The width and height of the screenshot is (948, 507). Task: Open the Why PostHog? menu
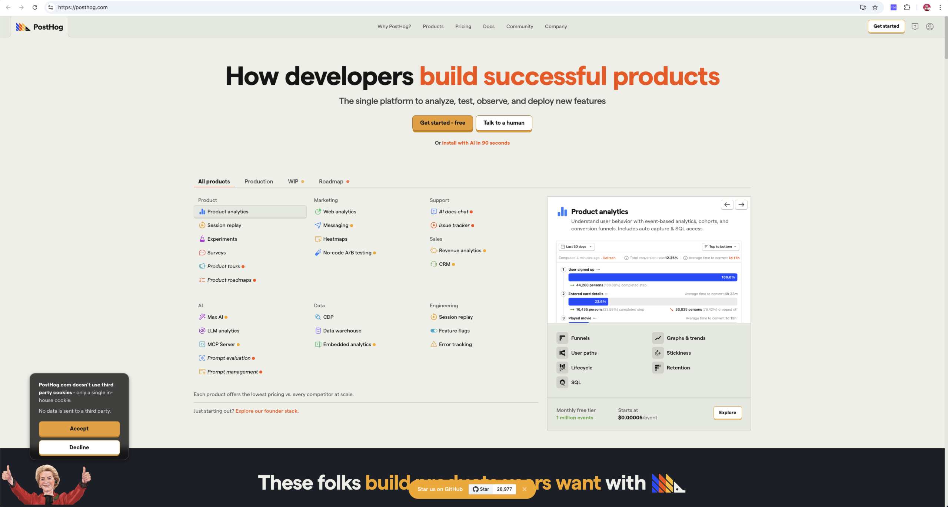click(394, 27)
